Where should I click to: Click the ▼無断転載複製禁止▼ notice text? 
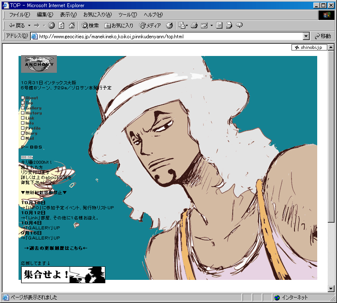(44, 192)
